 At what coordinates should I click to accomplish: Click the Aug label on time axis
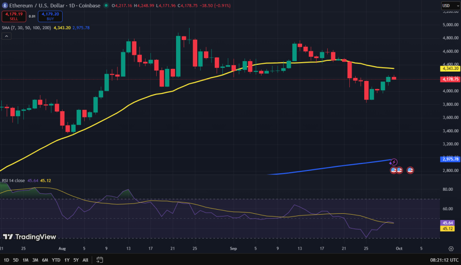(62, 248)
